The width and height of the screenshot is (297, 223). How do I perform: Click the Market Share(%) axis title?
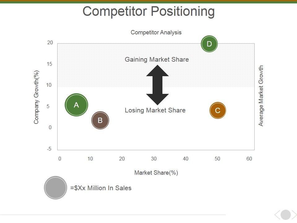pyautogui.click(x=156, y=173)
